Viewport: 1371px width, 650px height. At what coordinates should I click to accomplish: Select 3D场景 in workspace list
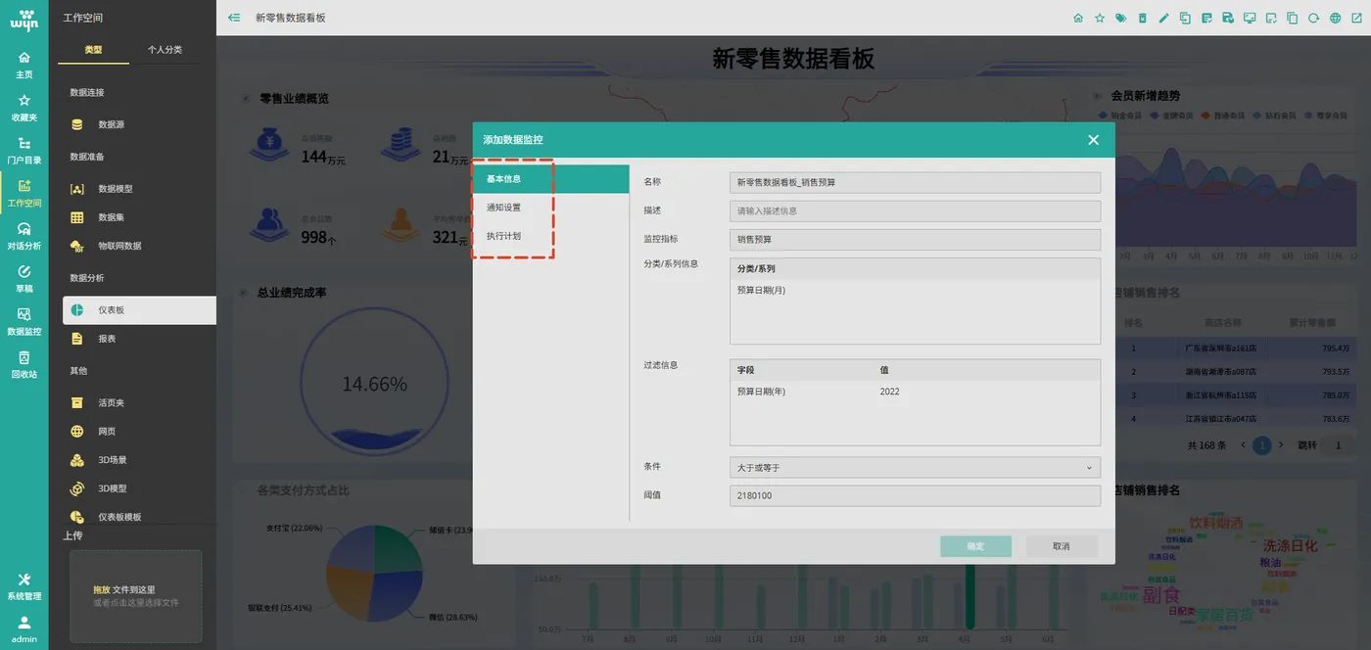137,460
